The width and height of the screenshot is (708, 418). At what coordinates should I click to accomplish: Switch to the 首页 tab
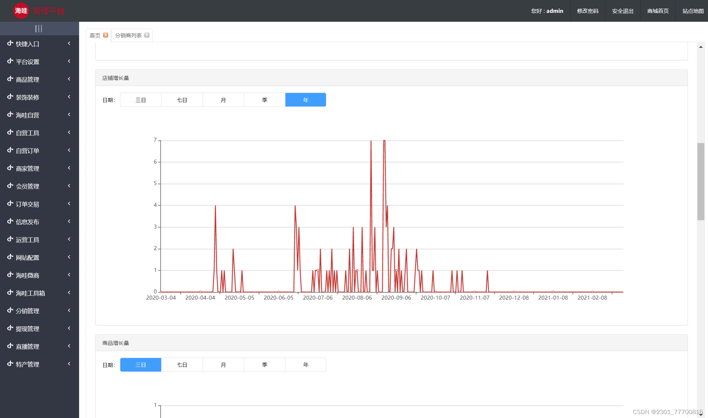(95, 35)
